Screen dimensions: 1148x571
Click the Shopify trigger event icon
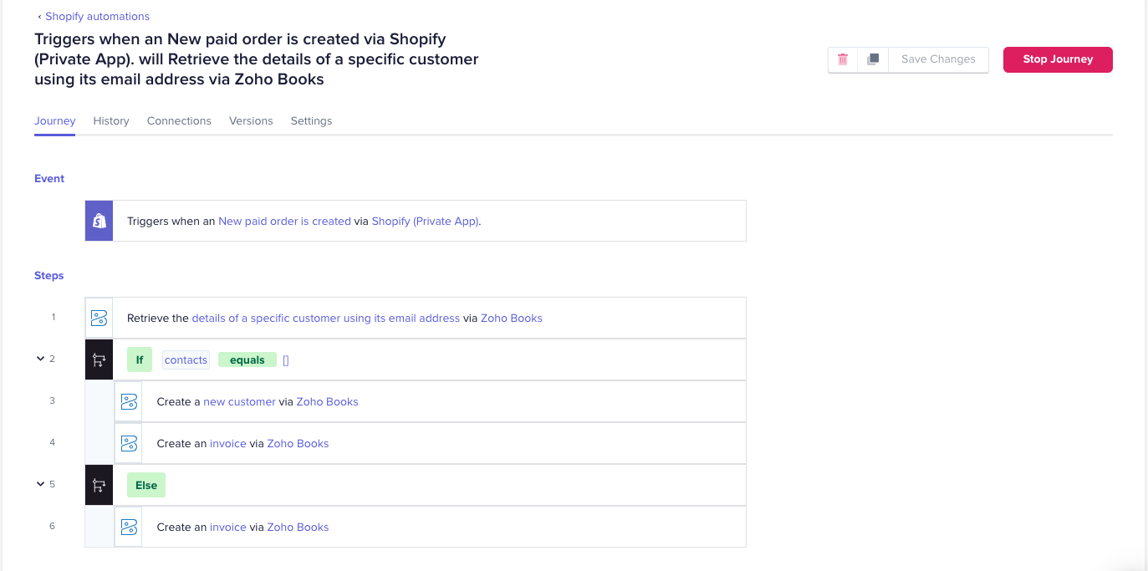(99, 221)
